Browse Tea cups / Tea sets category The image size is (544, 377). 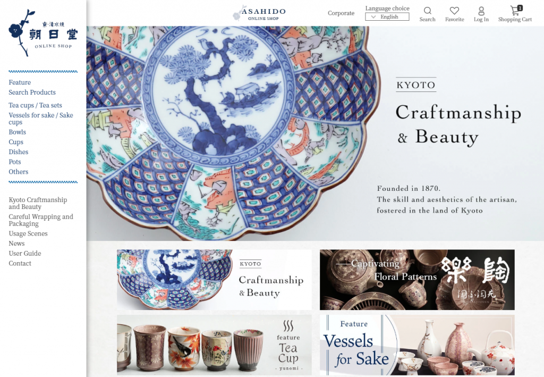pos(36,105)
